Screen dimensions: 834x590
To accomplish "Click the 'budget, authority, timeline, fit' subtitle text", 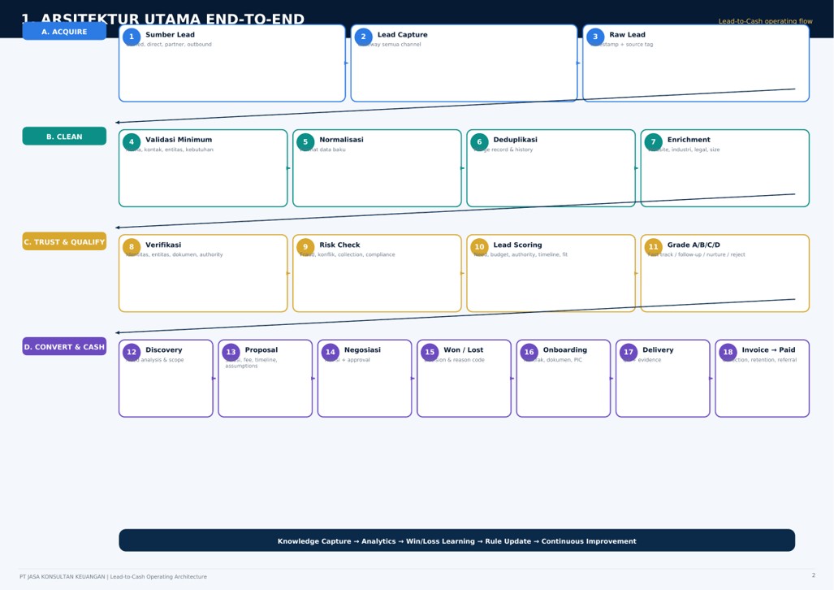I will pos(529,254).
